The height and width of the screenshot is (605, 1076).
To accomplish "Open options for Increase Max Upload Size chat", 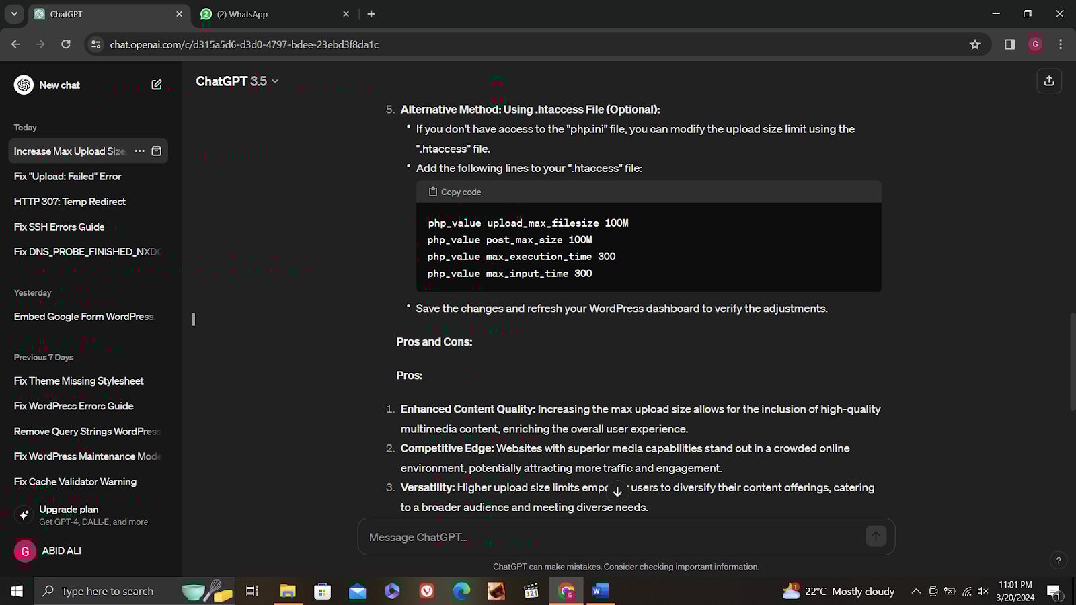I will 139,151.
